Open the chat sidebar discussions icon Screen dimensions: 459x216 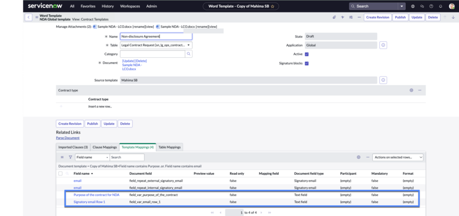click(x=422, y=6)
